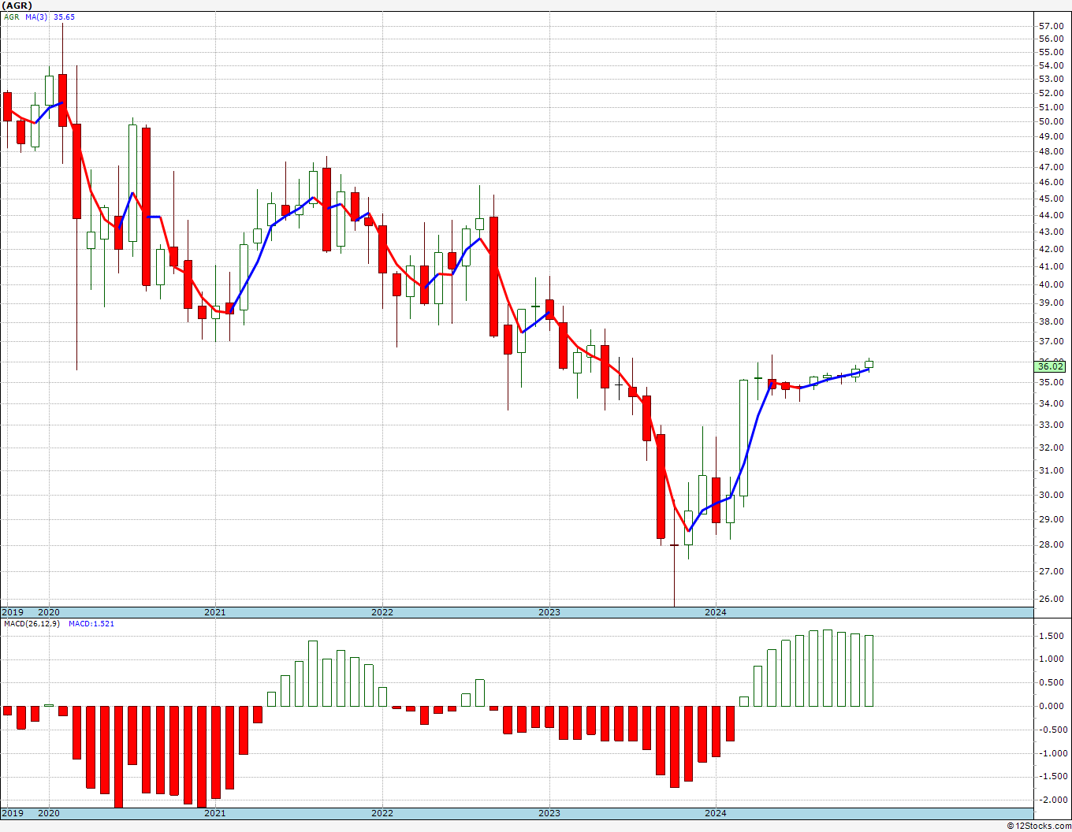Select the green "AGR" legend label beside MA(3)
The height and width of the screenshot is (832, 1072).
(11, 17)
